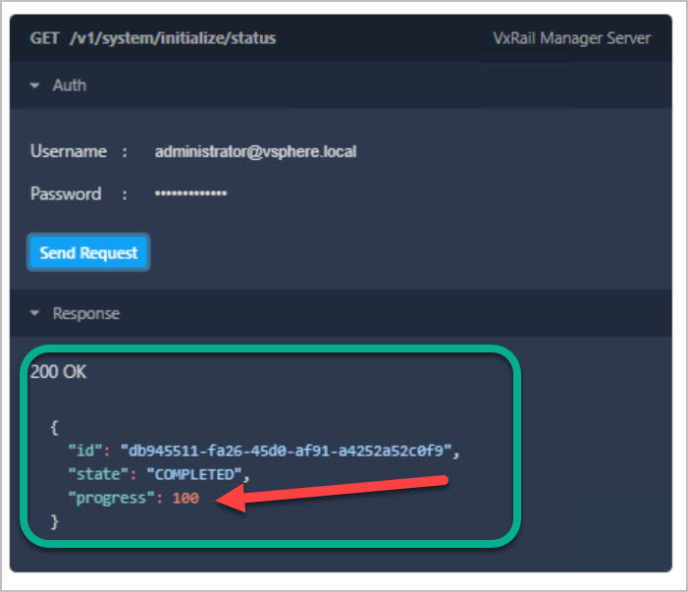Click the username field administrator@vsphere.local
This screenshot has height=592, width=688.
coord(255,152)
